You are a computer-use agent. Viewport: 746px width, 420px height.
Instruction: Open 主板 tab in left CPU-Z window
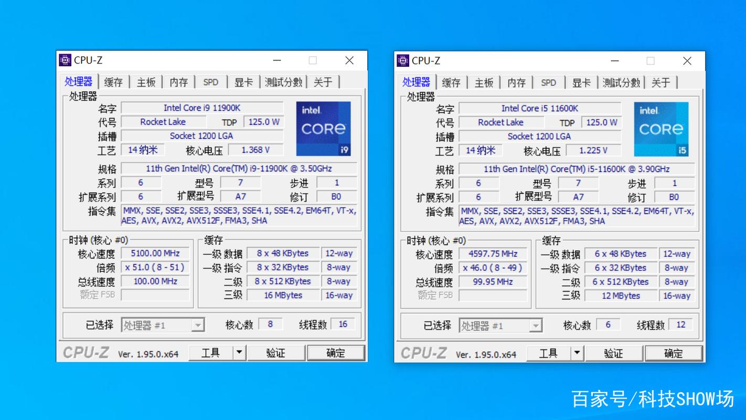pos(146,82)
